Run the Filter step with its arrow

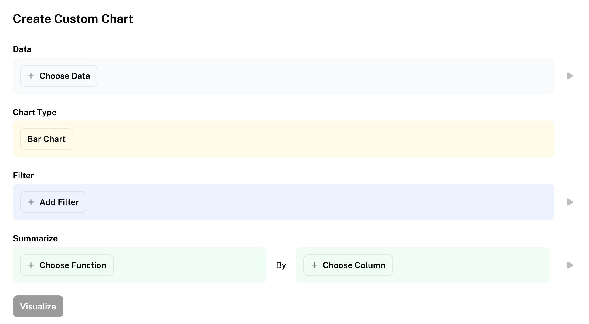tap(570, 202)
